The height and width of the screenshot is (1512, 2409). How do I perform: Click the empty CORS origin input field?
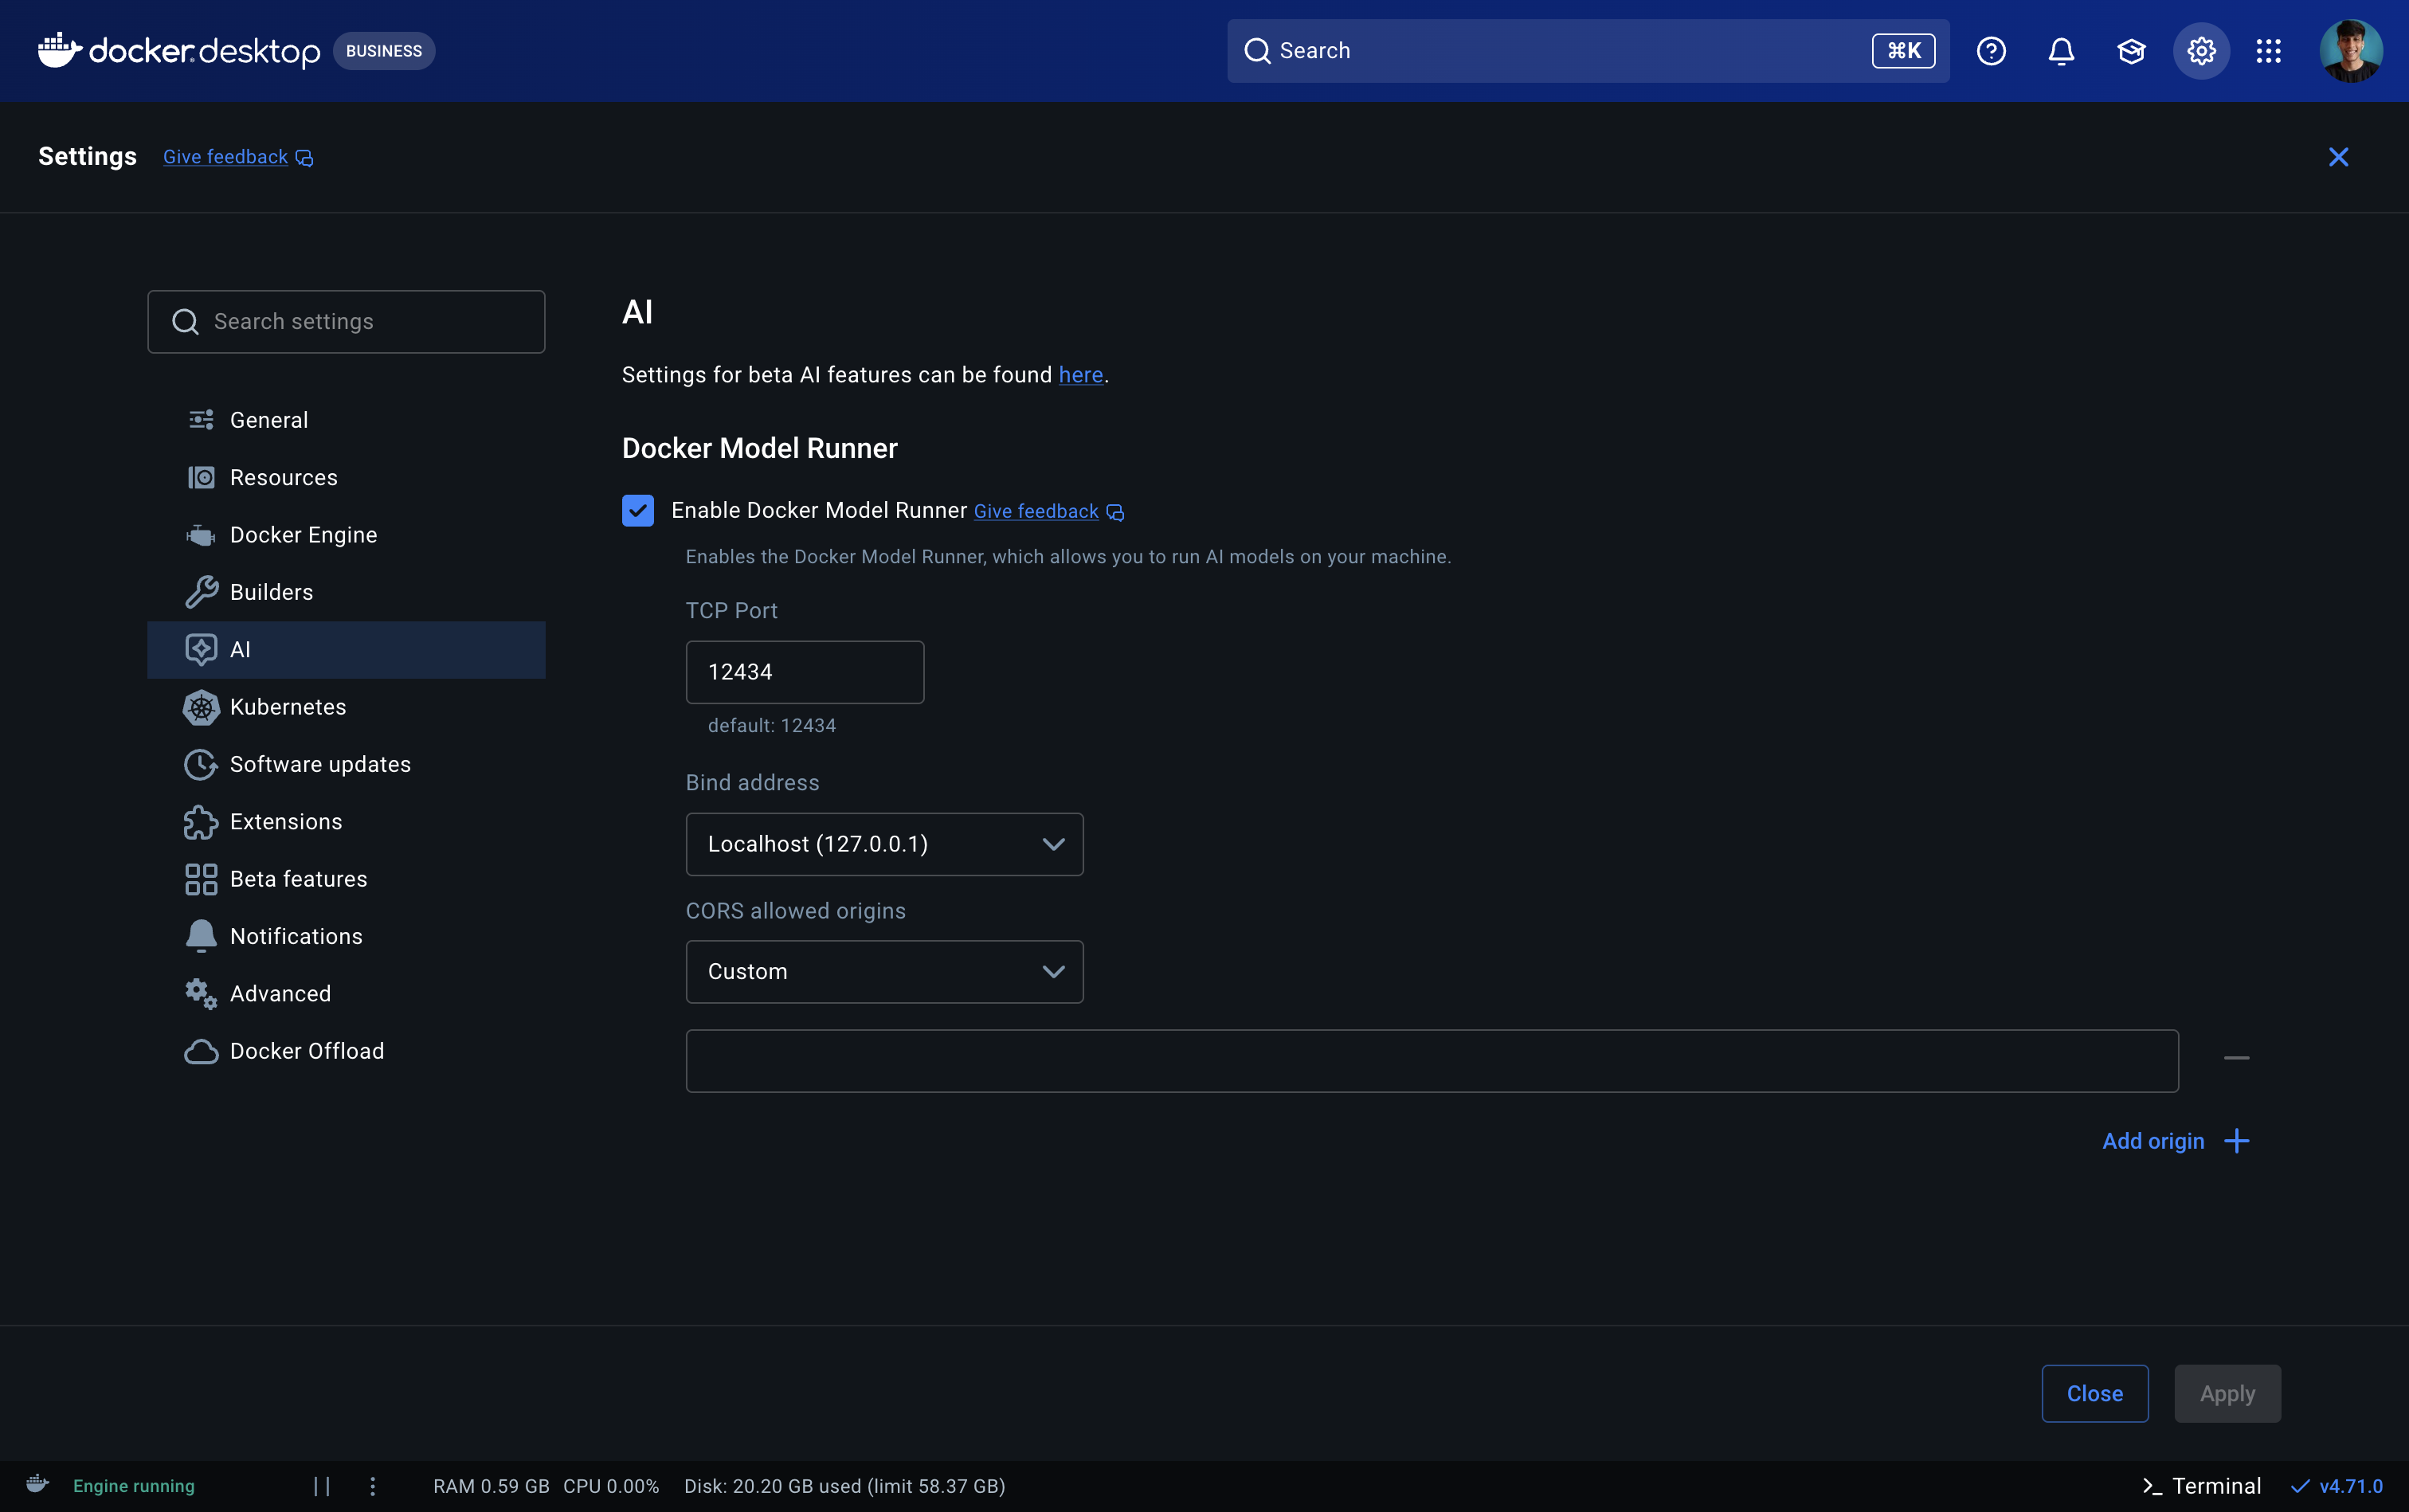pos(1432,1061)
